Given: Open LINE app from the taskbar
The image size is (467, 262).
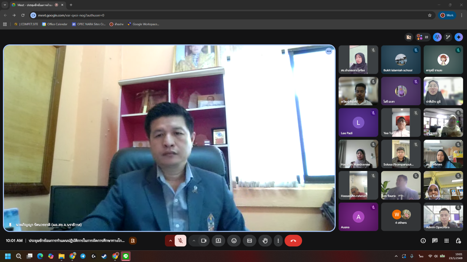Looking at the screenshot, I should click(126, 256).
